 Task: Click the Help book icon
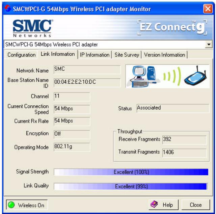point(154,204)
